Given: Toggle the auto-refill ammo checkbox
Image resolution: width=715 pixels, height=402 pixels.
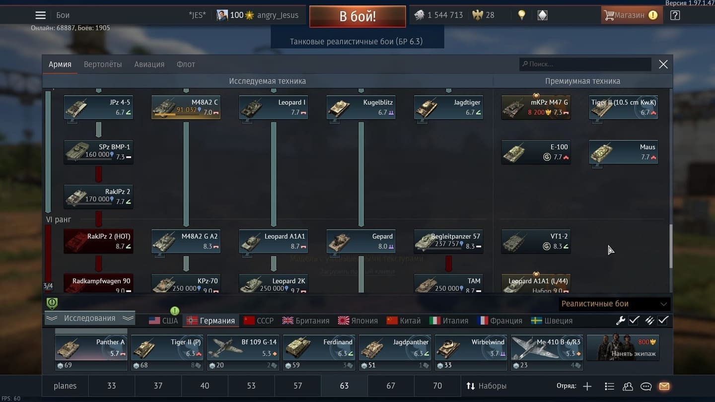Looking at the screenshot, I should point(657,321).
